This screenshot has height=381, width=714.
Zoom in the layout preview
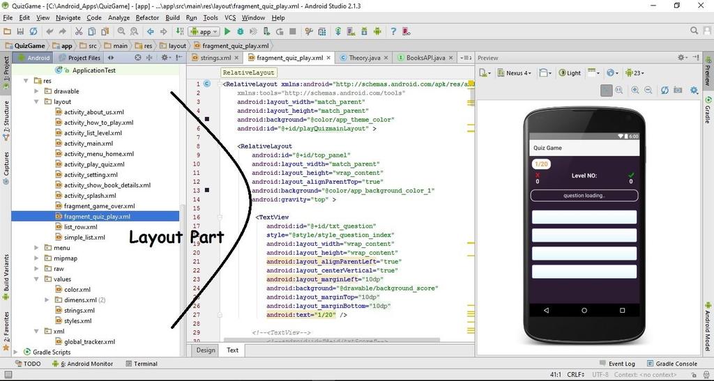click(x=635, y=91)
